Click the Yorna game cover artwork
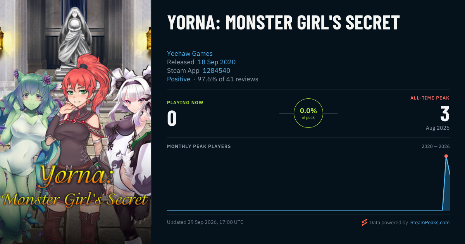 click(x=76, y=122)
